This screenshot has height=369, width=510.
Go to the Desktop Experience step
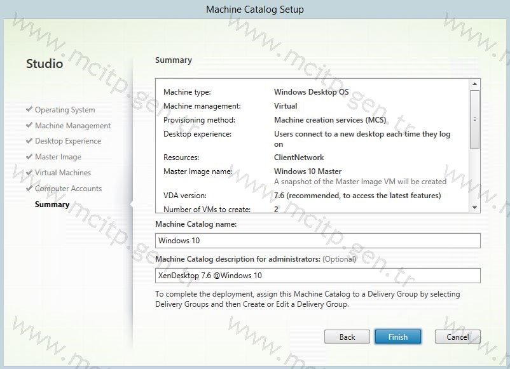tap(68, 141)
